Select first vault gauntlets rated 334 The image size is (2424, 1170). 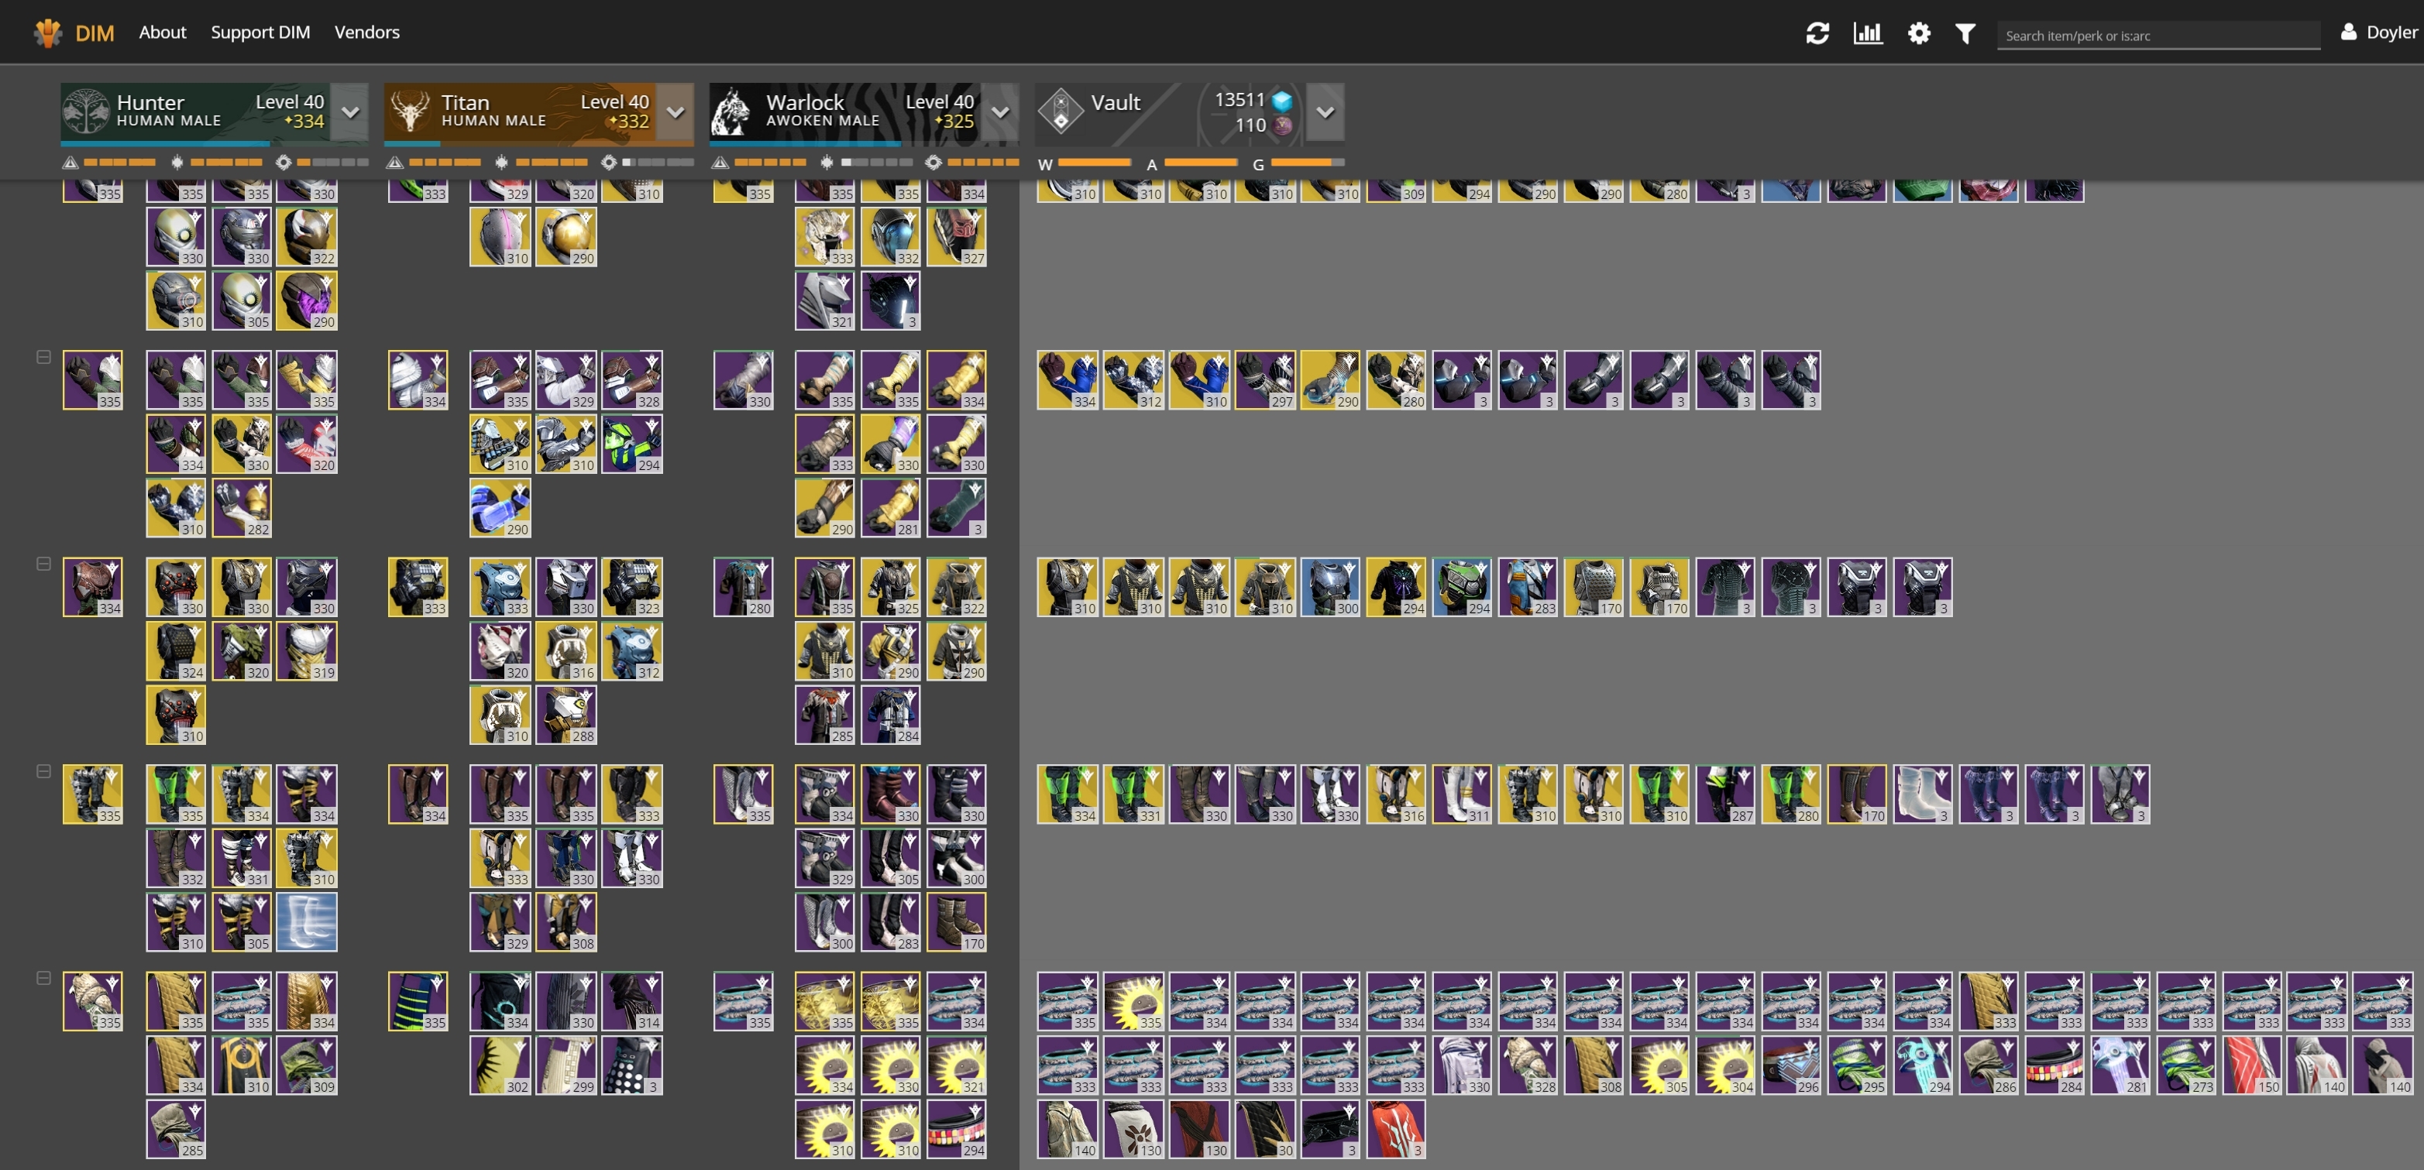coord(1067,380)
